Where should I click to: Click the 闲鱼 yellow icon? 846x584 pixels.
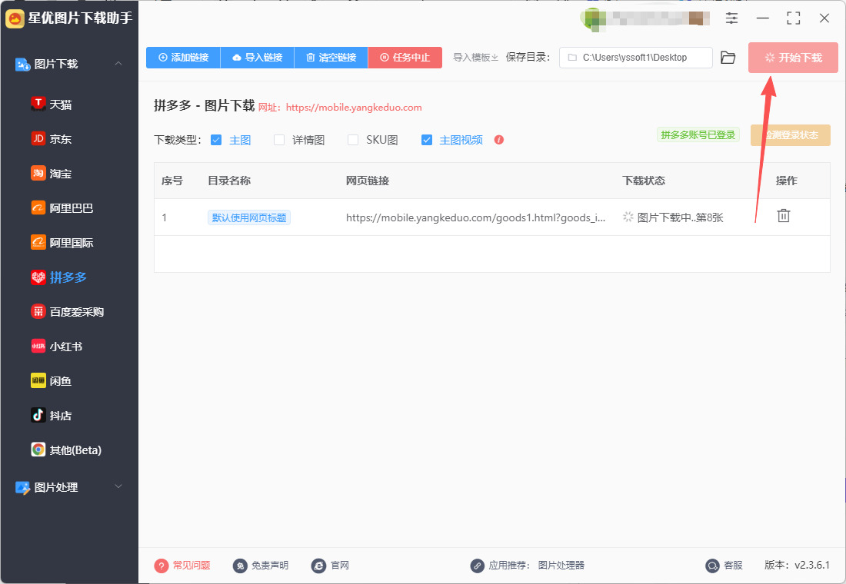pyautogui.click(x=38, y=380)
